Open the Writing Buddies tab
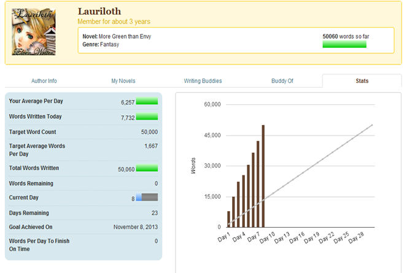The width and height of the screenshot is (404, 273). 203,81
